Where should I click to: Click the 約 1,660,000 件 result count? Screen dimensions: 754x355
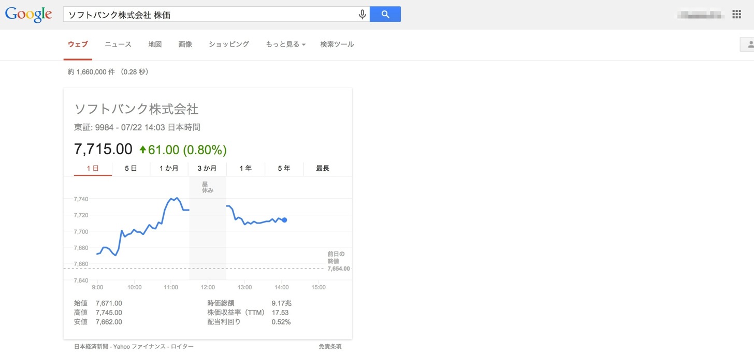click(91, 72)
